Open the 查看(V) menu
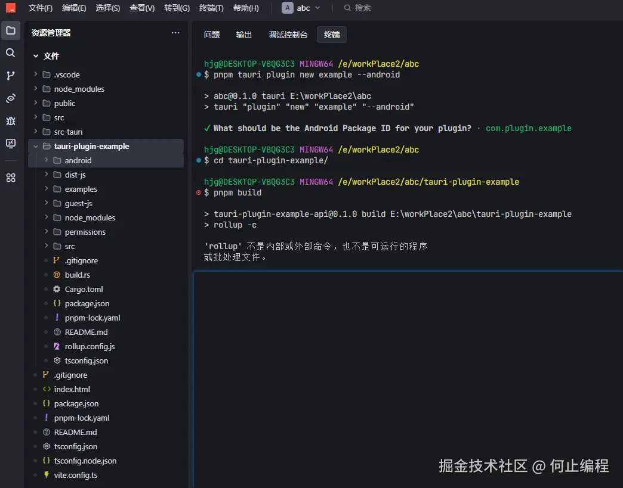The height and width of the screenshot is (488, 623). [x=142, y=8]
